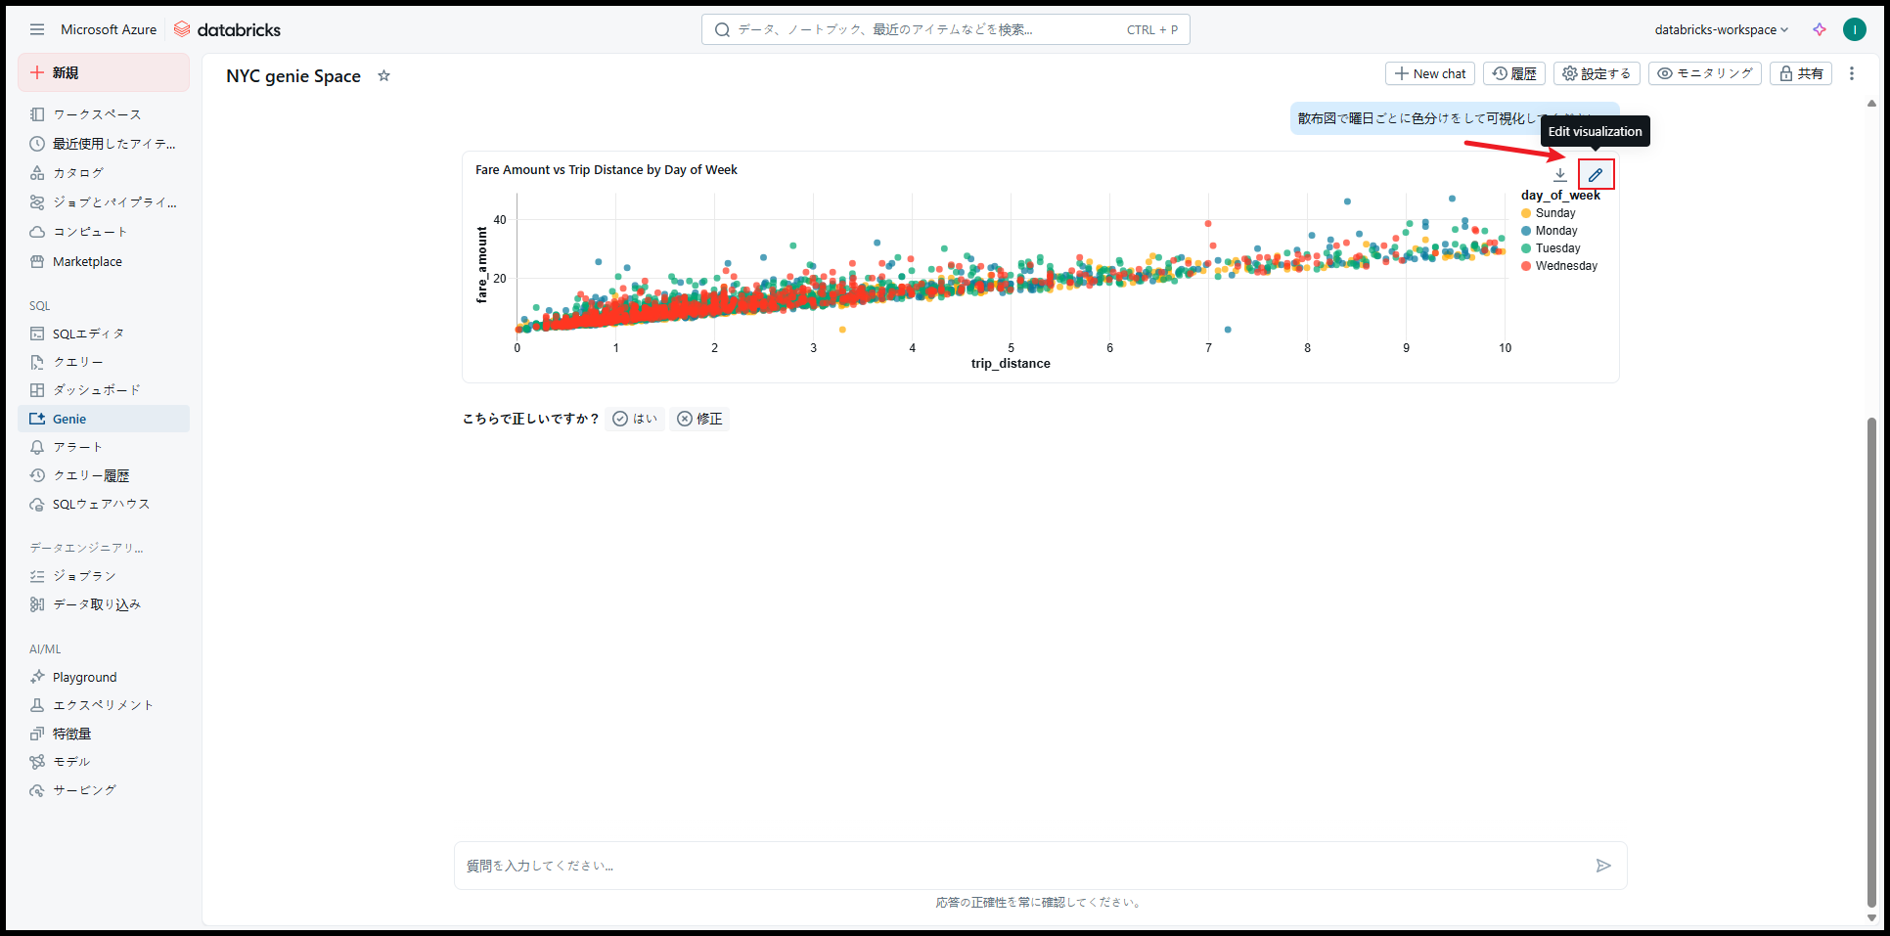
Task: Expand the databricks-workspace dropdown
Action: pos(1721,29)
